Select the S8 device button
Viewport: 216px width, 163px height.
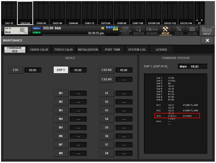(x=106, y=153)
